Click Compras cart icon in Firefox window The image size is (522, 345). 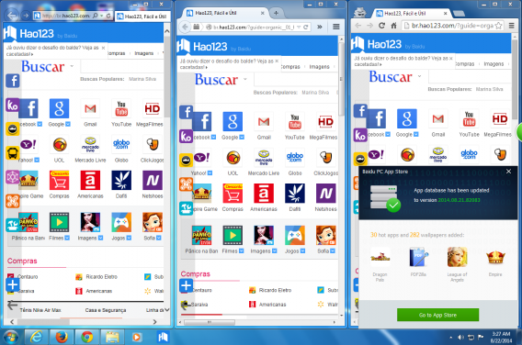[x=233, y=194]
